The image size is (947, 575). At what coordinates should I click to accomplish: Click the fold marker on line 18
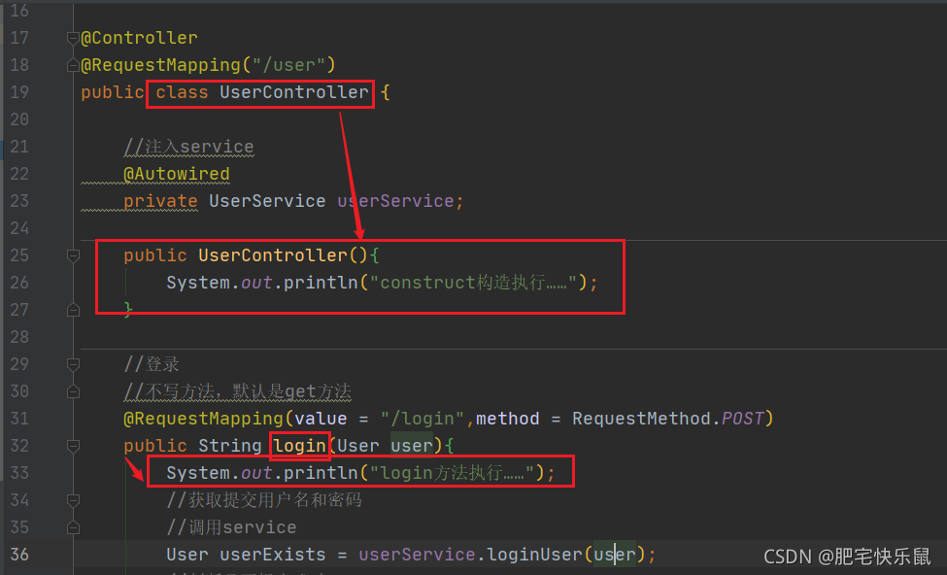73,65
